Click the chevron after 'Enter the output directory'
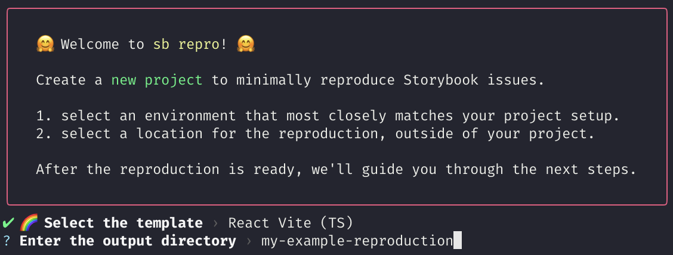This screenshot has height=255, width=673. pos(249,241)
